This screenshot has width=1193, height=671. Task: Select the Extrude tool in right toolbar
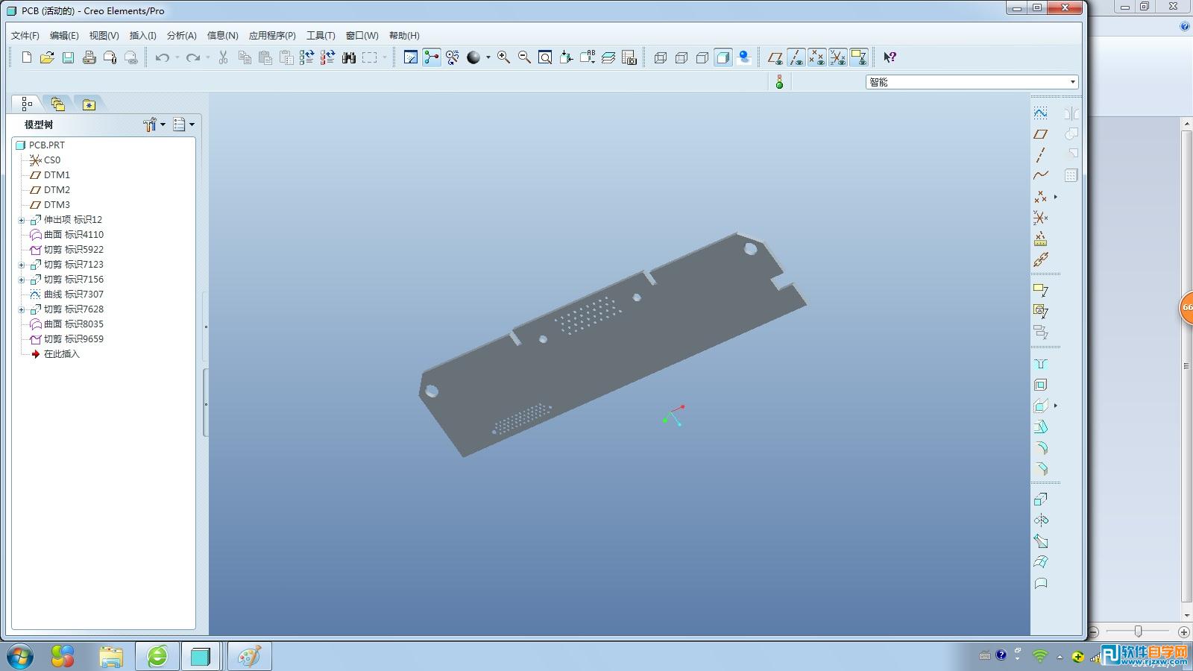tap(1041, 499)
